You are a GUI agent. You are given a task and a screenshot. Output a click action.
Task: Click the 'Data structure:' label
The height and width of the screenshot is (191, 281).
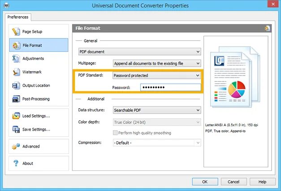click(x=91, y=110)
